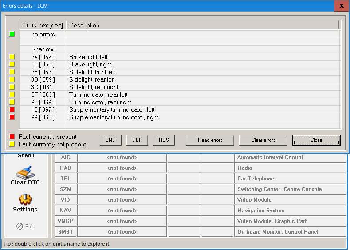Click BMBT unit name in main window
Viewport: 350px width, 250px height.
click(x=66, y=232)
